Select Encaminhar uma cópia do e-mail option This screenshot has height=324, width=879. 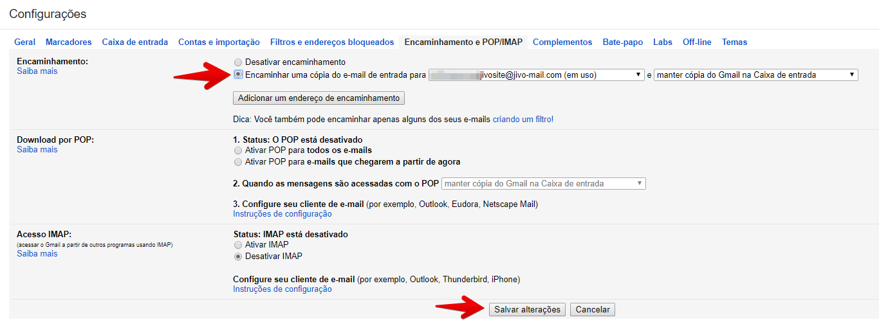pyautogui.click(x=239, y=75)
